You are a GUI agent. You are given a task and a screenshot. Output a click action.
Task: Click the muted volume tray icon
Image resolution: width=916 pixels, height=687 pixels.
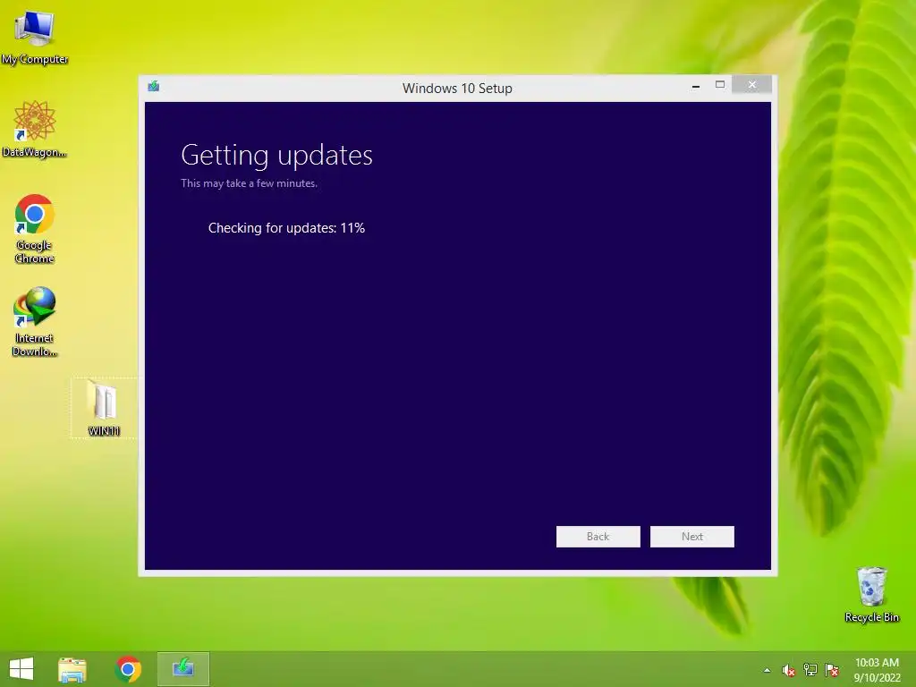click(789, 670)
